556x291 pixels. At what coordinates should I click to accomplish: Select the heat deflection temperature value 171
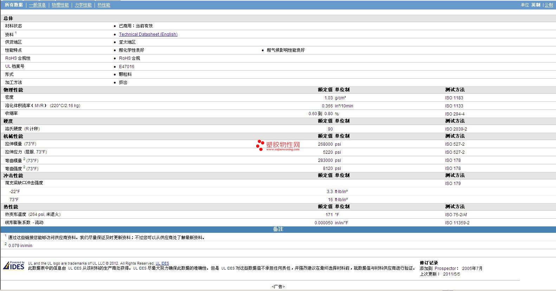click(x=329, y=215)
